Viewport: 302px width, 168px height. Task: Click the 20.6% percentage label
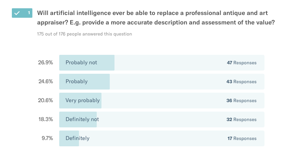(x=45, y=101)
